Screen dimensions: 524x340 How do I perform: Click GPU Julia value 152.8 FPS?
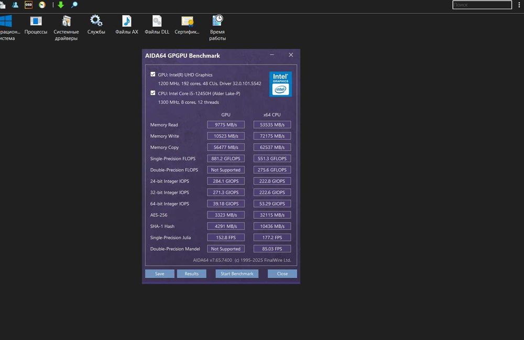[225, 238]
